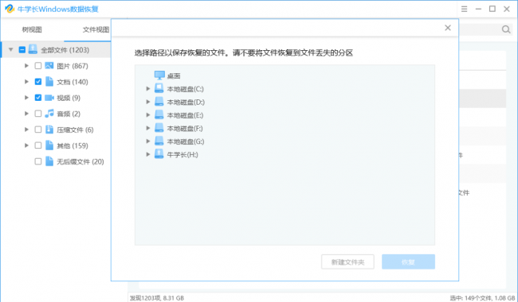
Task: Expand the 视频 category arrow
Action: [x=27, y=98]
